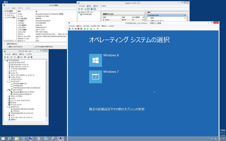226x141 pixels.
Task: Click the 検索文字列 search input field
Action: (43, 44)
